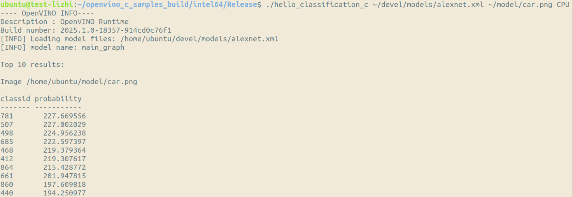The height and width of the screenshot is (197, 573).
Task: Click class ID 440 in last row
Action: (x=7, y=193)
